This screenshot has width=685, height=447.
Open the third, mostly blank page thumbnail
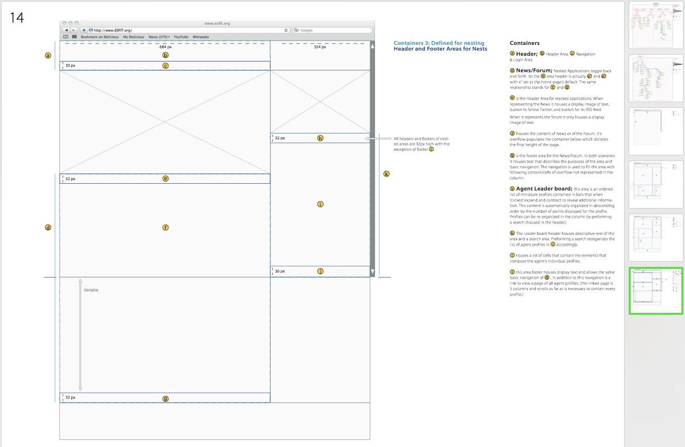[656, 131]
